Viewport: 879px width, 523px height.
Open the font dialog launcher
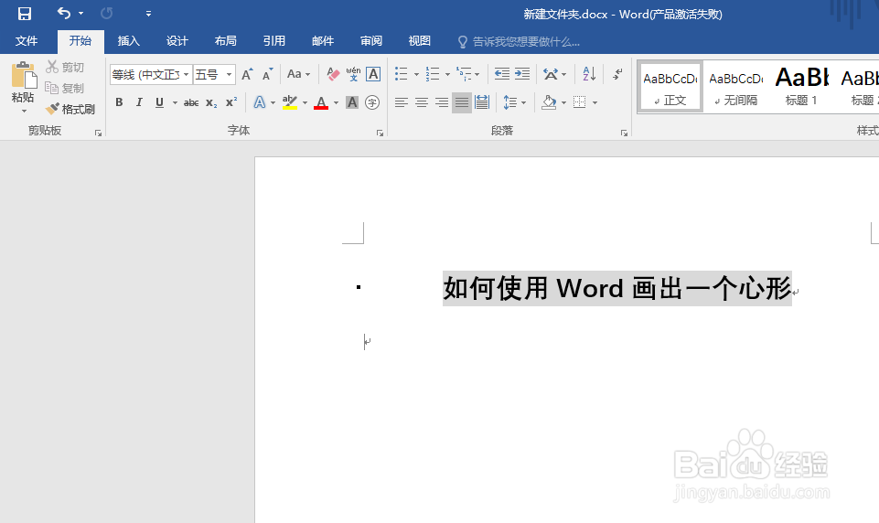click(381, 133)
